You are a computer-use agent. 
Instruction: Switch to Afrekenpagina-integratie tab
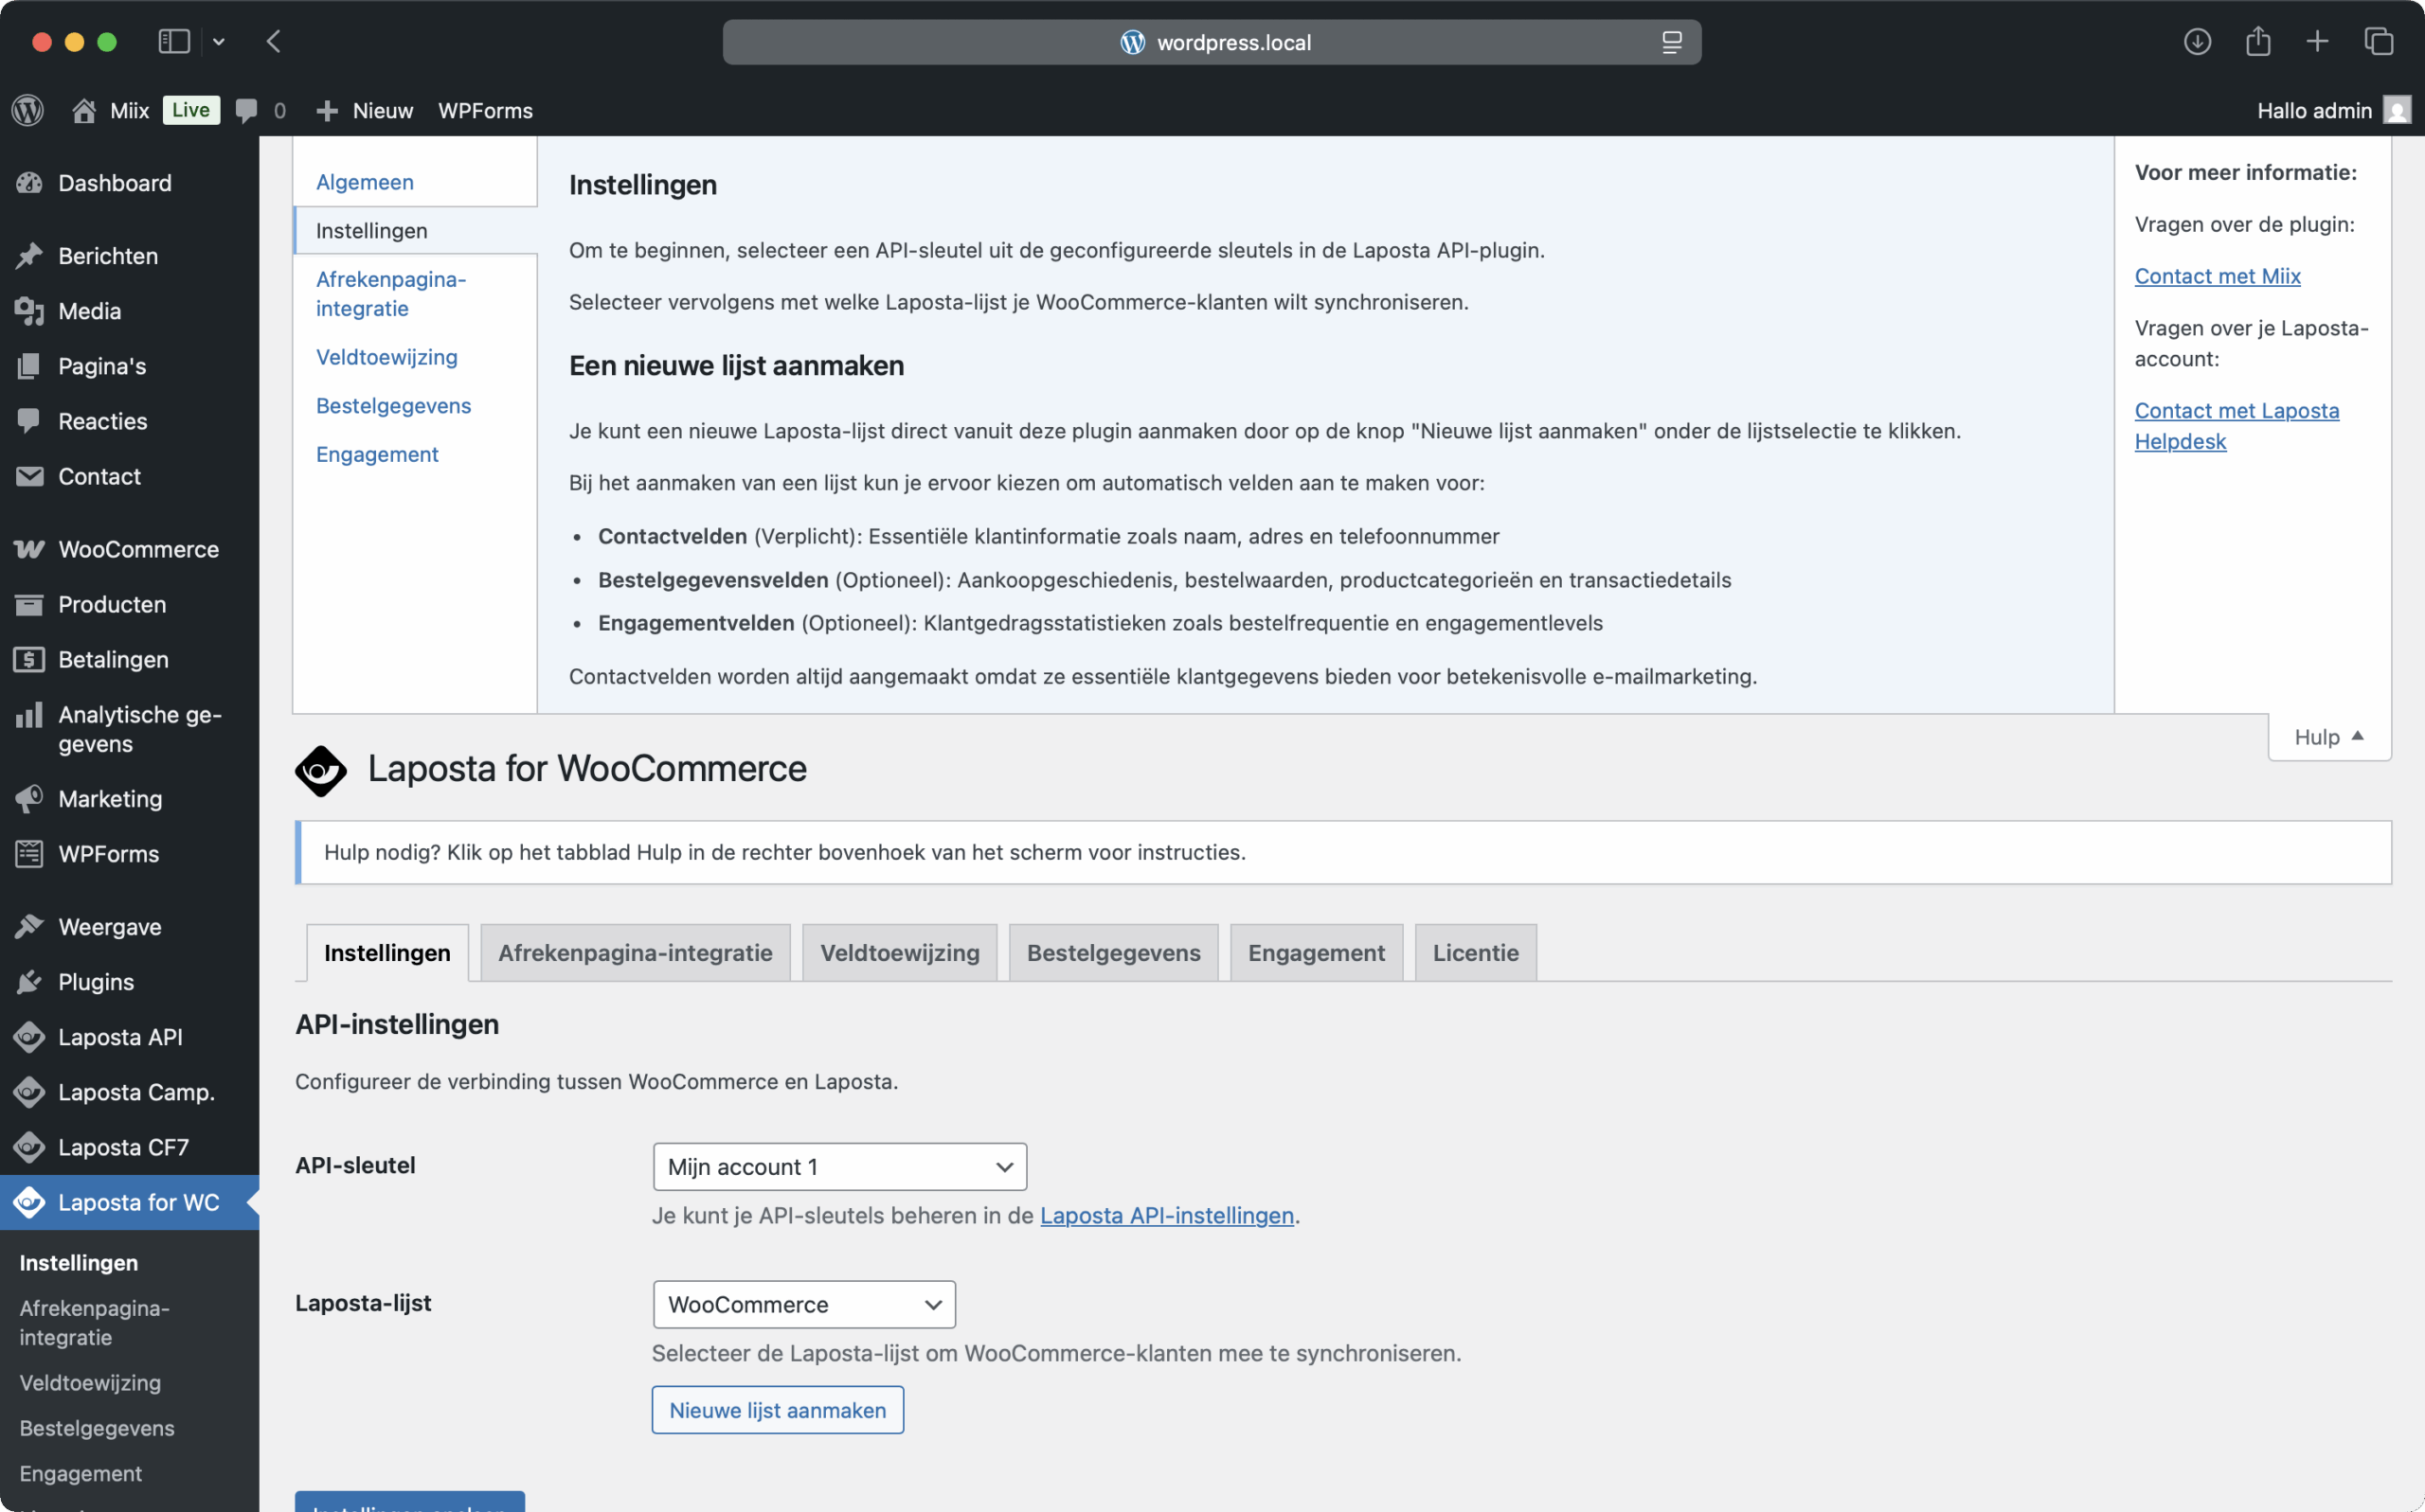coord(636,952)
